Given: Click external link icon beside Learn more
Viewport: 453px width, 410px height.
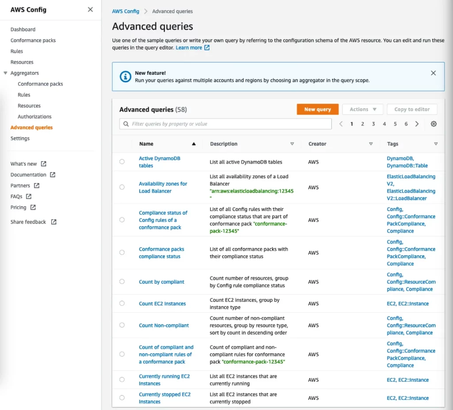Looking at the screenshot, I should (207, 48).
